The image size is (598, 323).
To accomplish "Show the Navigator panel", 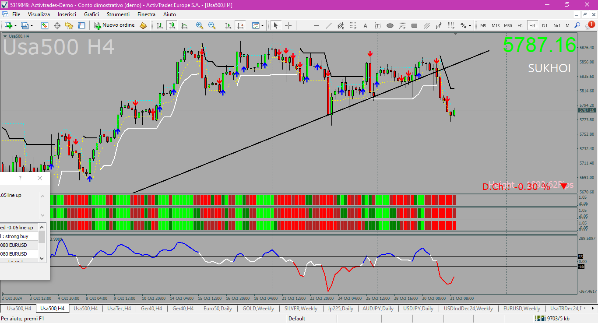I will click(x=69, y=25).
